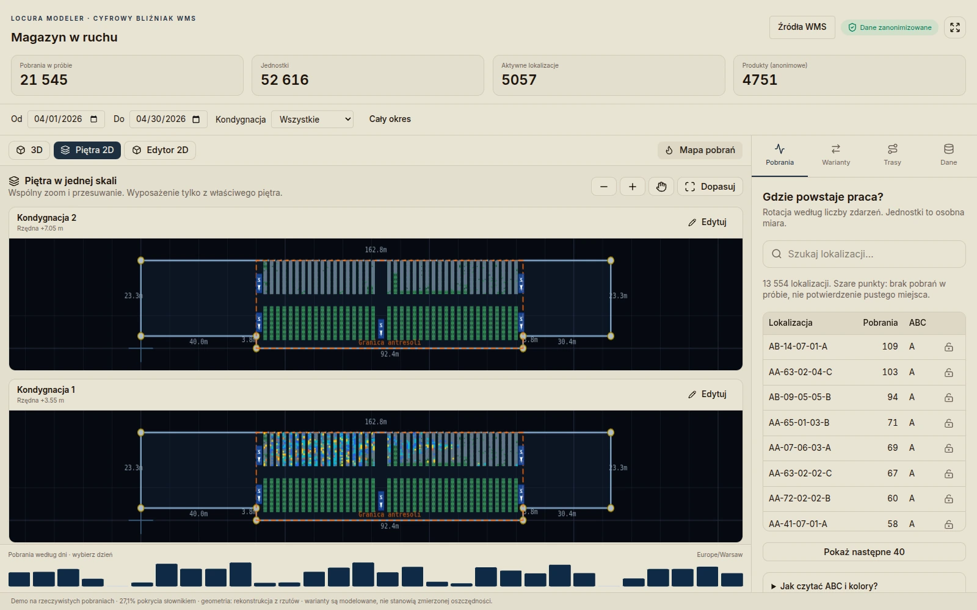Edit the Od start date field

coord(66,119)
